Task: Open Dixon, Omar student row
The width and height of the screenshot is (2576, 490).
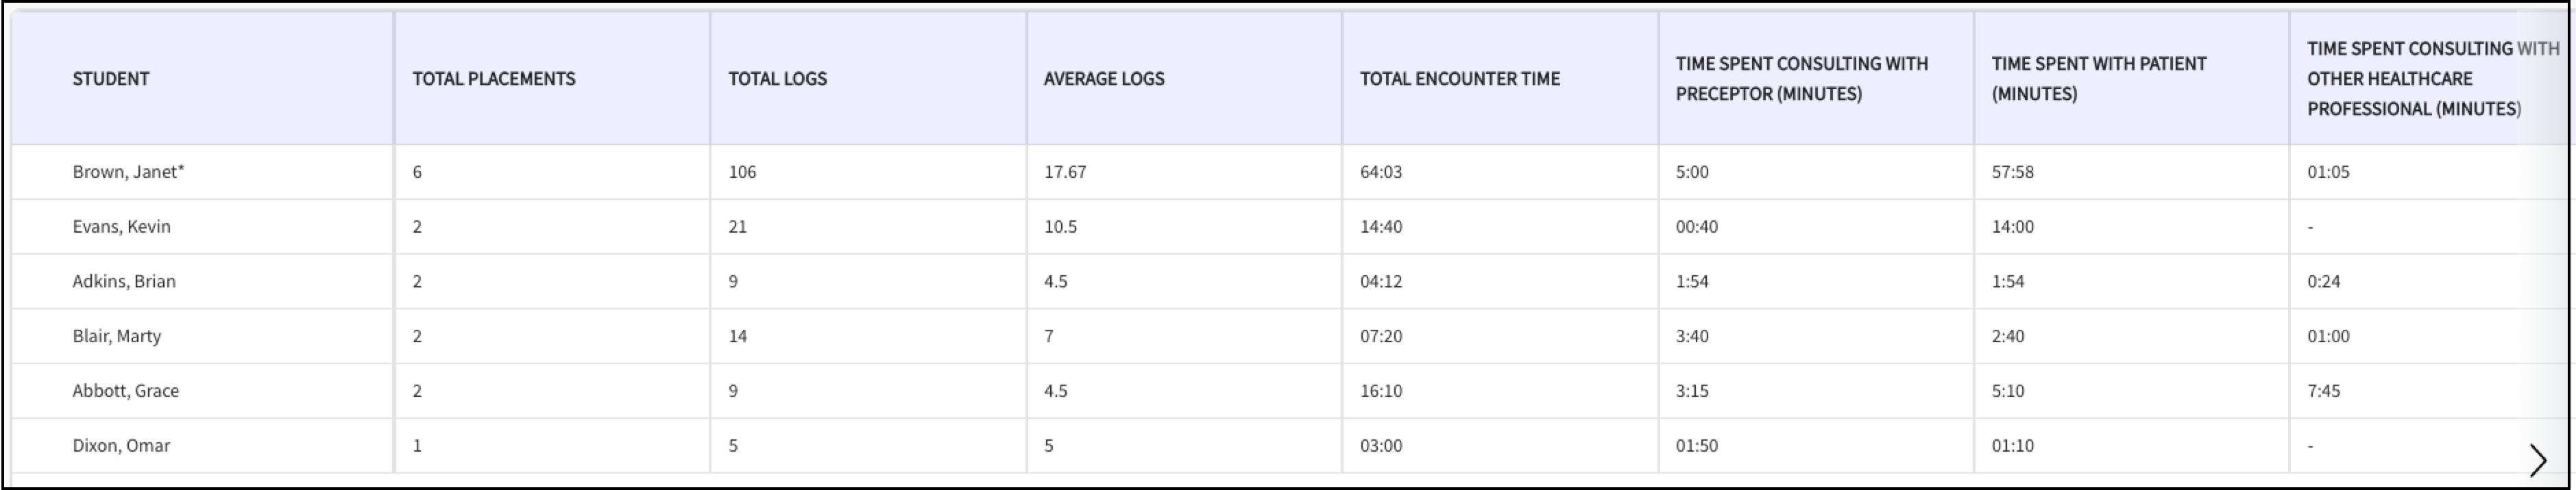Action: [121, 446]
